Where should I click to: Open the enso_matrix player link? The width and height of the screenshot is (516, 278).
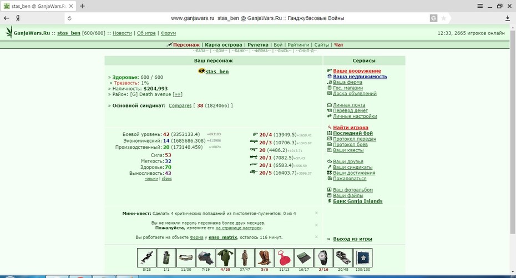click(223, 237)
